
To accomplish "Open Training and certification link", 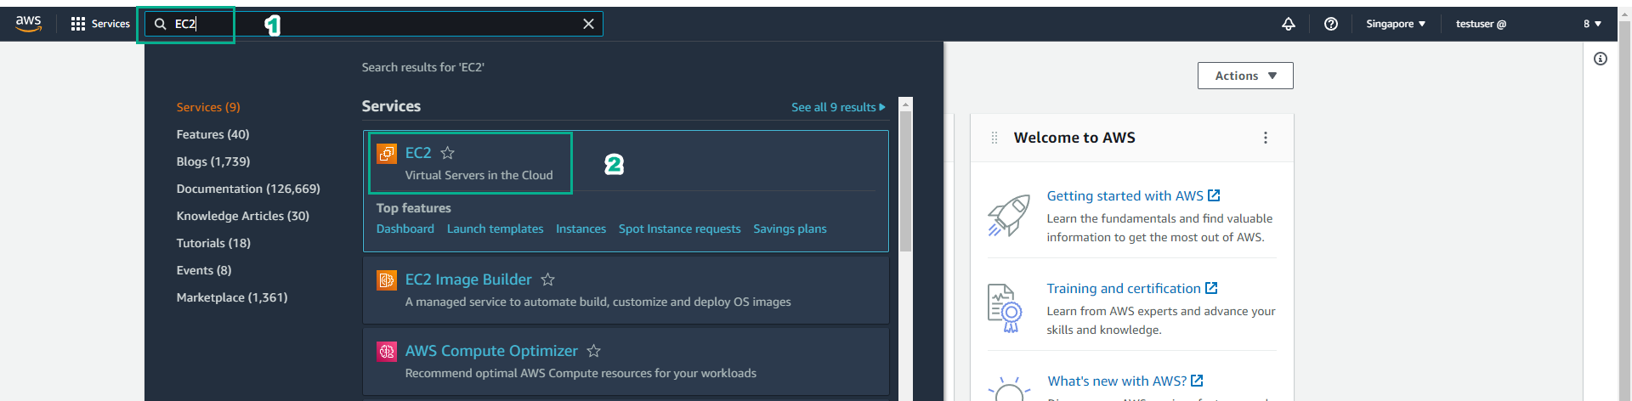I will tap(1123, 288).
